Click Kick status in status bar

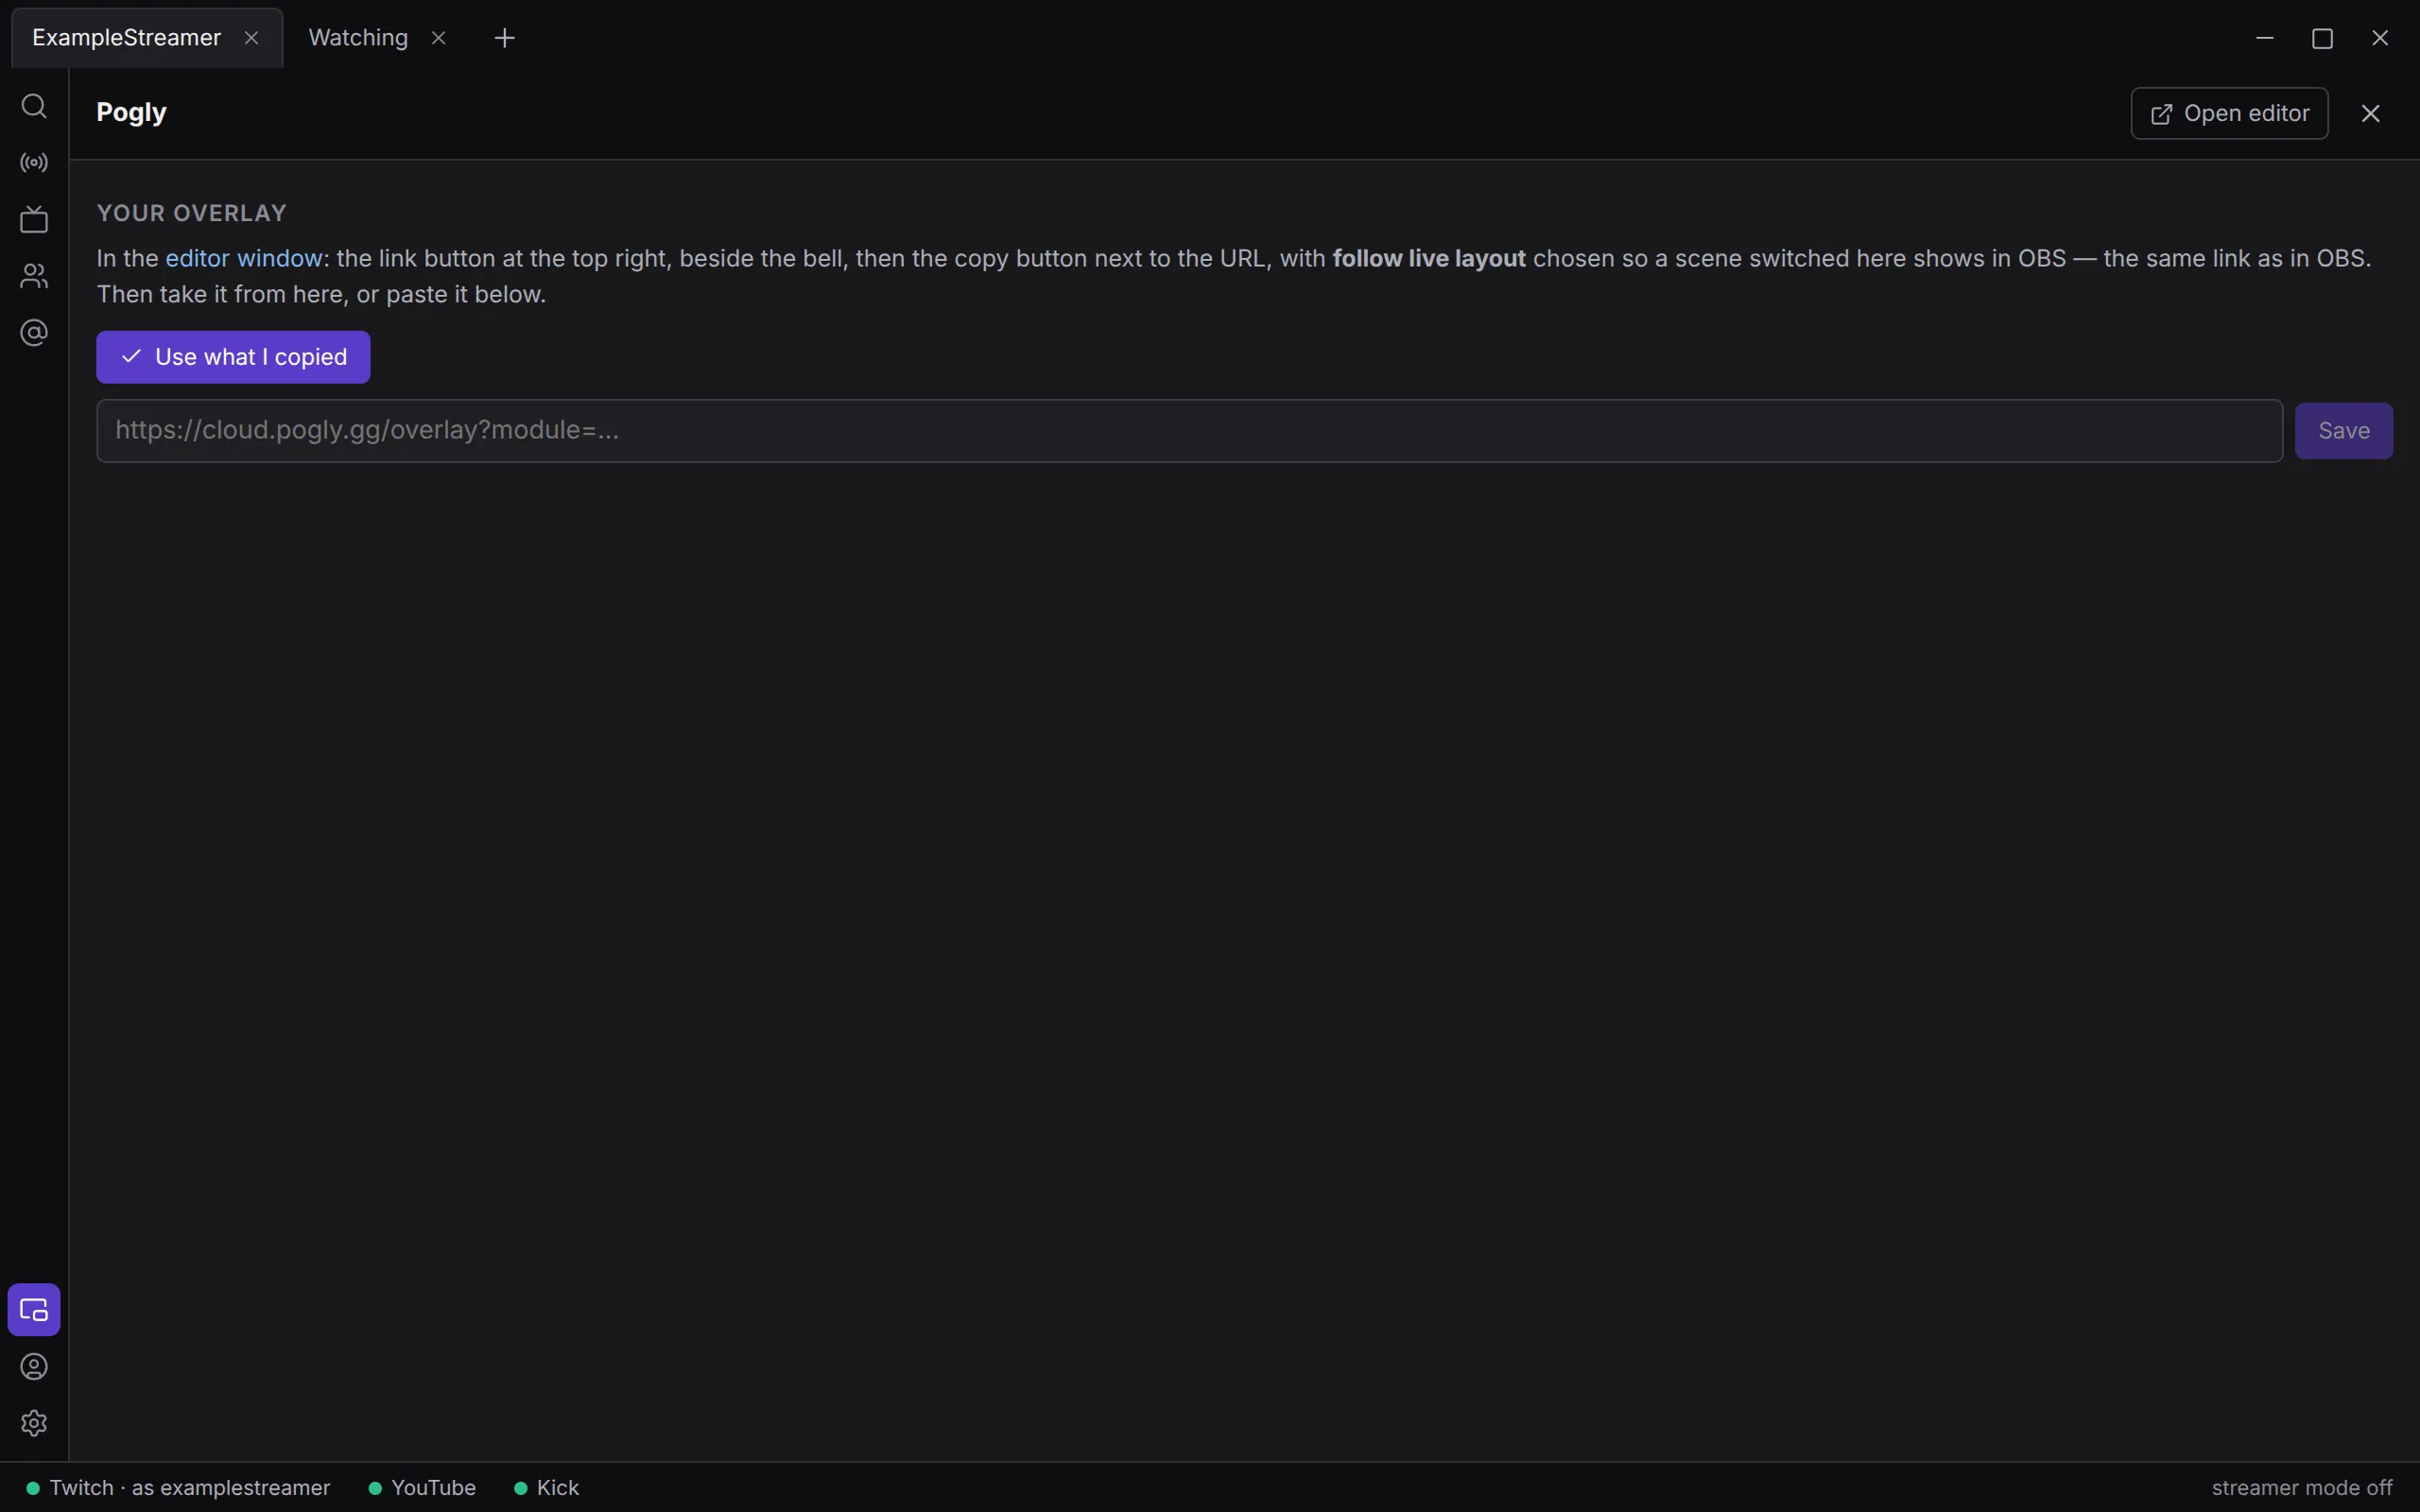pyautogui.click(x=547, y=1488)
